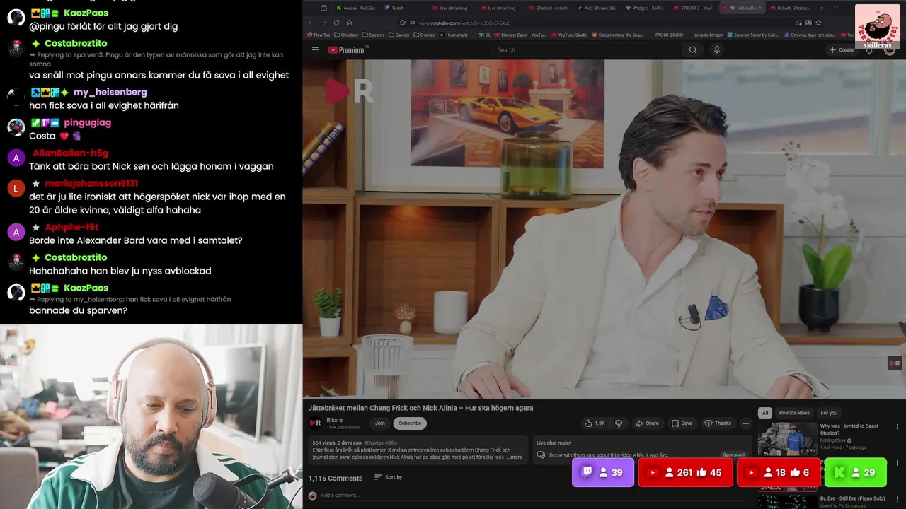Dislike the video with thumbs-down
Viewport: 906px width, 509px height.
(619, 423)
